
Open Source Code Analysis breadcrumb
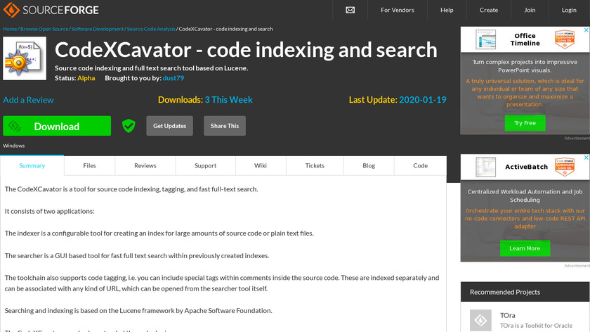(x=151, y=29)
